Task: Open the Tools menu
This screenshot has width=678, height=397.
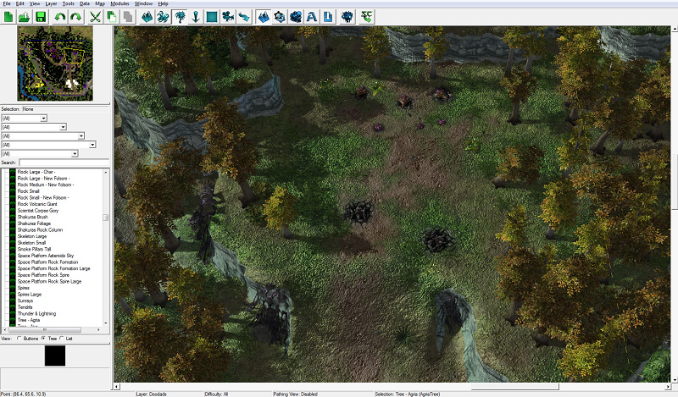Action: tap(69, 3)
